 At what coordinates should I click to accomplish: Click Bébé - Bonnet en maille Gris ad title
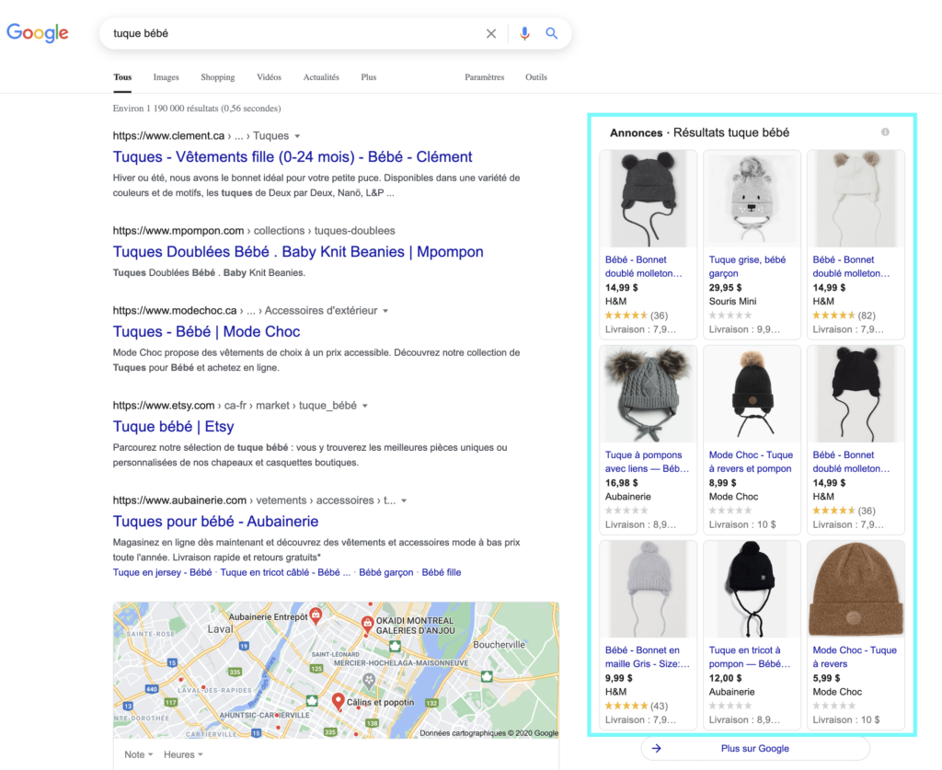[647, 657]
